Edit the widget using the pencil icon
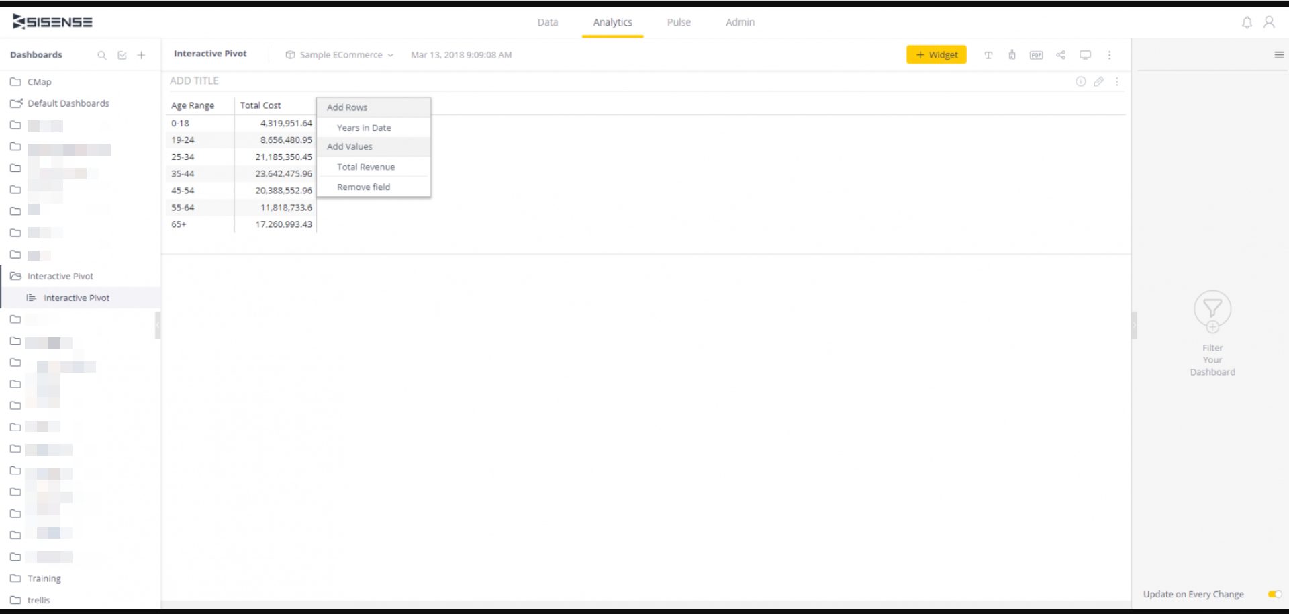The width and height of the screenshot is (1289, 614). (x=1099, y=81)
